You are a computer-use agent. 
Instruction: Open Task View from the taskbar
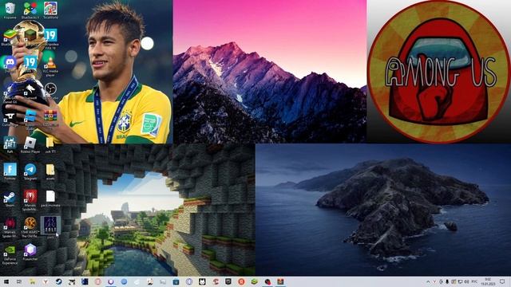coord(19,281)
